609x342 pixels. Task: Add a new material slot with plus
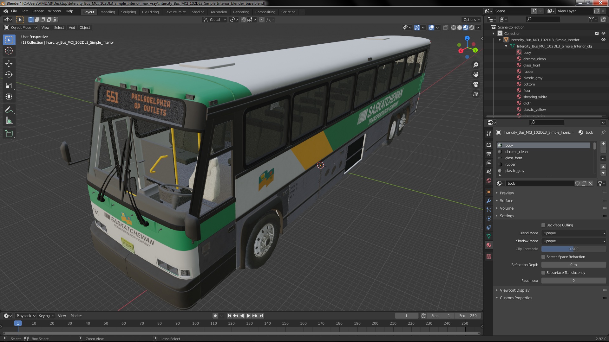click(603, 144)
